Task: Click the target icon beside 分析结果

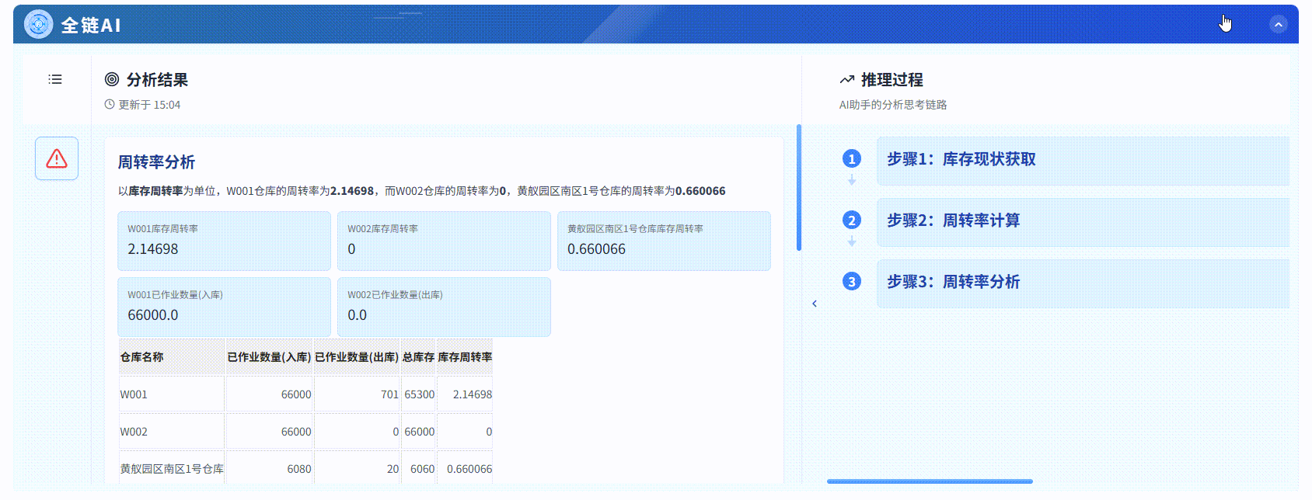Action: 112,79
